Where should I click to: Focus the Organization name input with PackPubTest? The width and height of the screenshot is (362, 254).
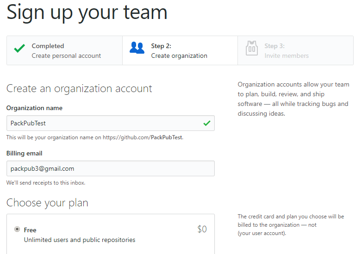coord(111,123)
